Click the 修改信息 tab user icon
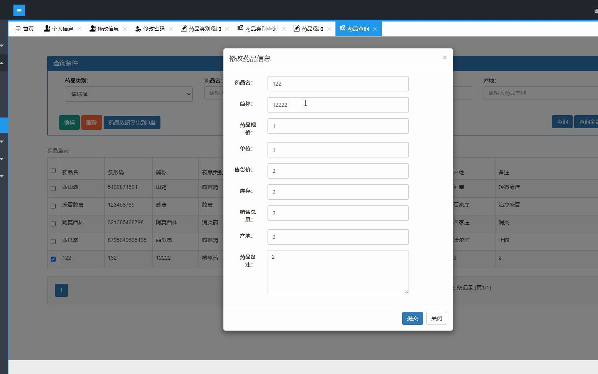This screenshot has width=598, height=374. [x=93, y=28]
